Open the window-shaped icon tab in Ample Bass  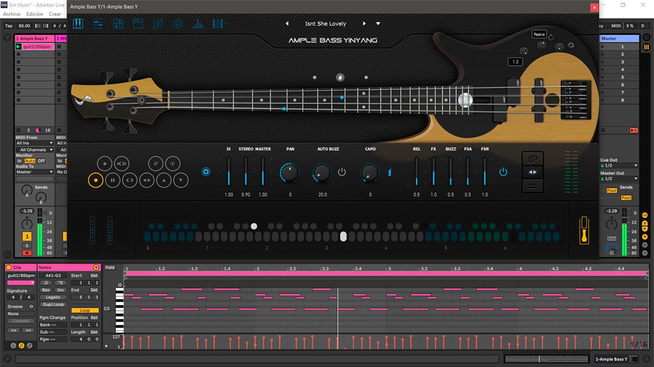coord(137,24)
